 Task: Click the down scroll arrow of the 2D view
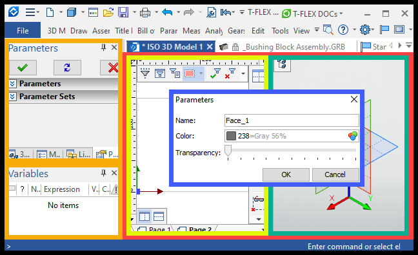coord(259,220)
